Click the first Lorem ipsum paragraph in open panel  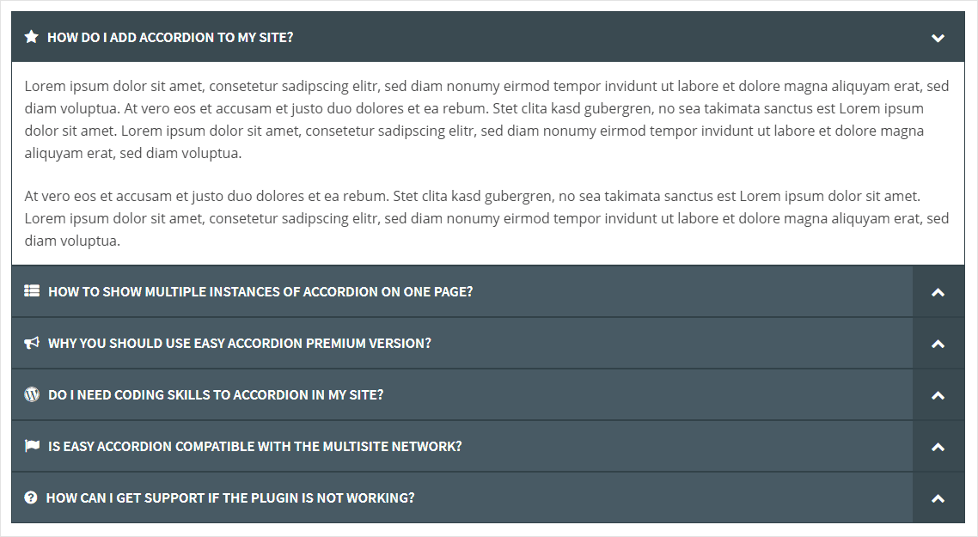pos(486,119)
